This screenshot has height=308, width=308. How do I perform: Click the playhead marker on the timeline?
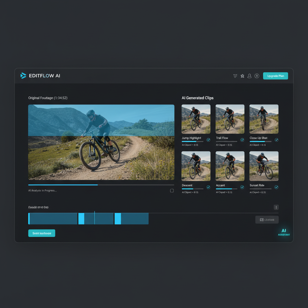coord(95,219)
